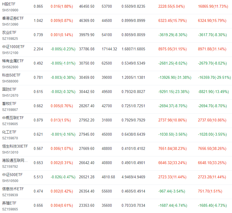Click cost 1.6807/1.6805
The image size is (232, 213).
[133, 49]
